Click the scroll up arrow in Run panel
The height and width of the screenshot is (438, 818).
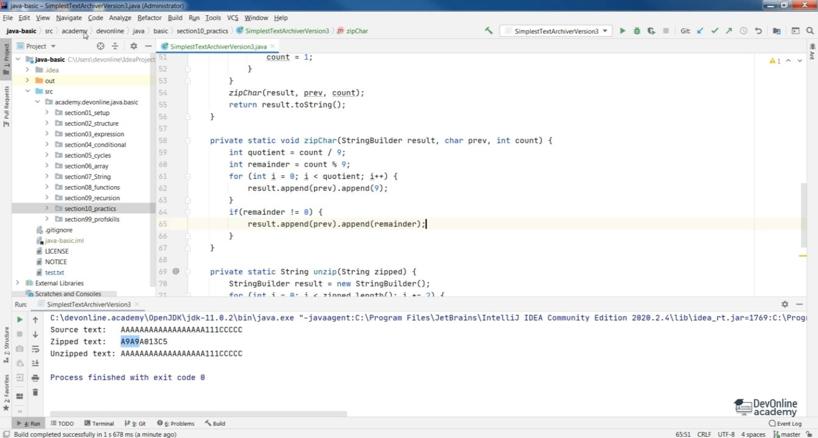click(35, 319)
